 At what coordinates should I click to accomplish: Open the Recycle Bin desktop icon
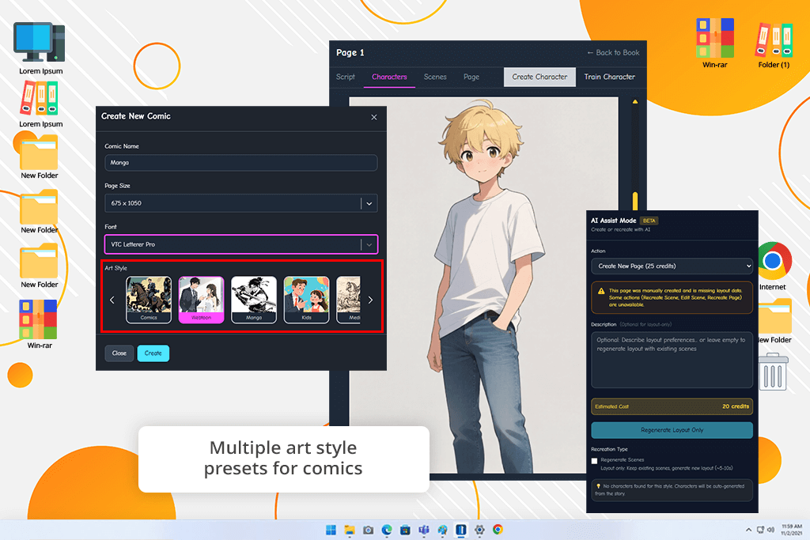click(774, 372)
